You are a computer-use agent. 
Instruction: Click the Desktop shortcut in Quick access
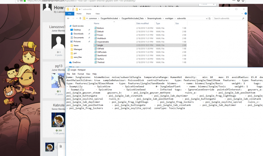click(x=77, y=30)
